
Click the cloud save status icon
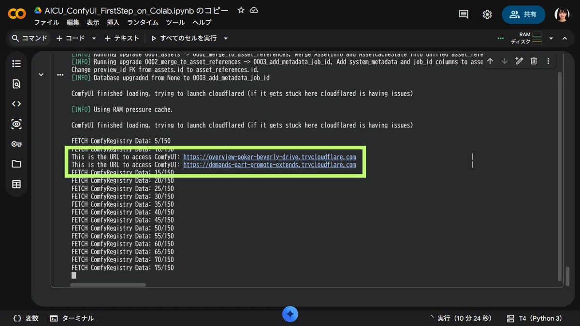tap(254, 10)
